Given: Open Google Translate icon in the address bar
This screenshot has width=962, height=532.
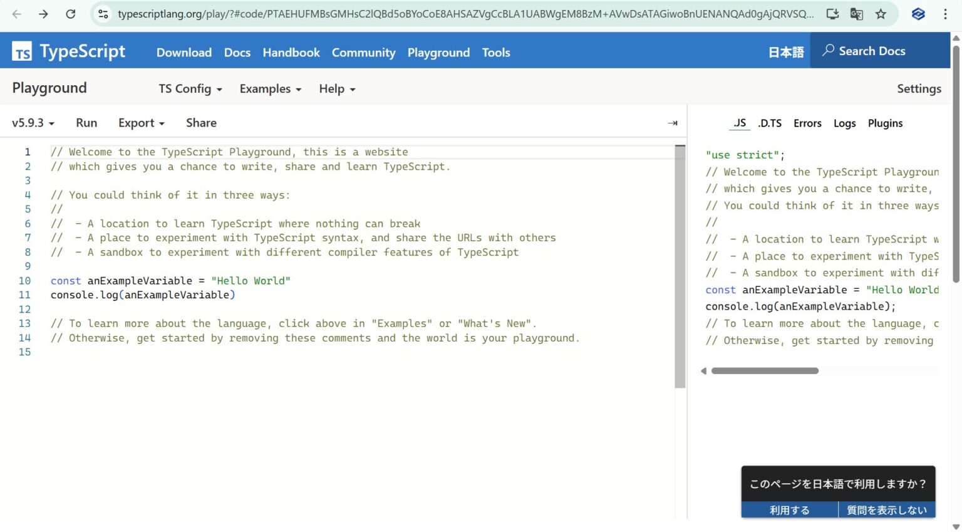Looking at the screenshot, I should [856, 14].
